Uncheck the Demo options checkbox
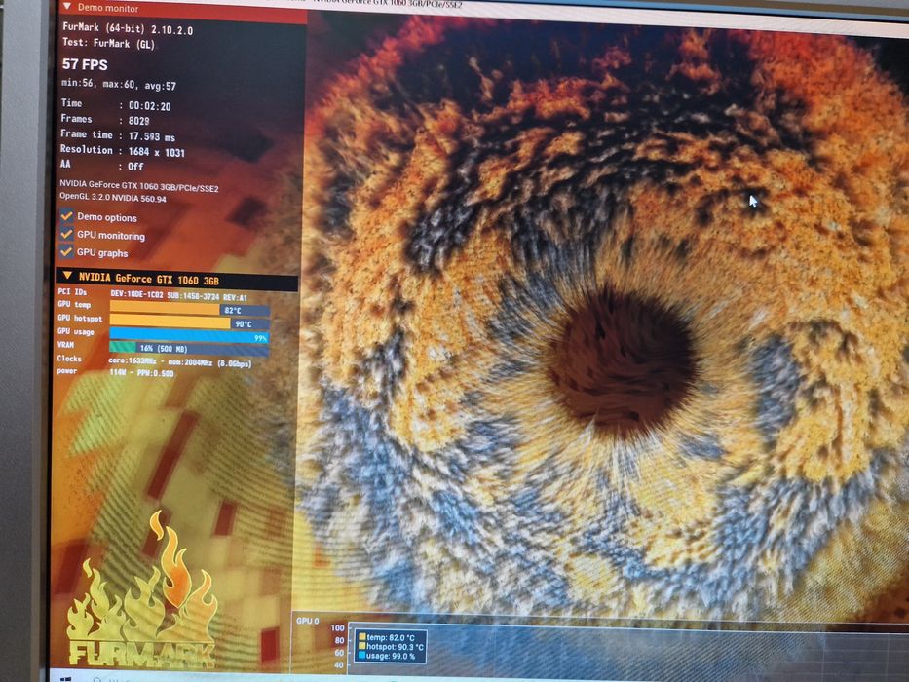This screenshot has height=682, width=909. point(66,215)
